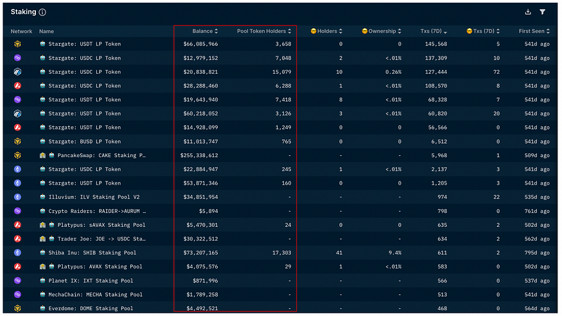The height and width of the screenshot is (316, 562).
Task: Click the Name column header
Action: (47, 31)
